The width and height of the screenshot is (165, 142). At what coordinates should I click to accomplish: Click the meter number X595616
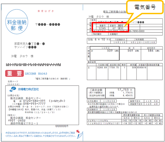pos(142,68)
